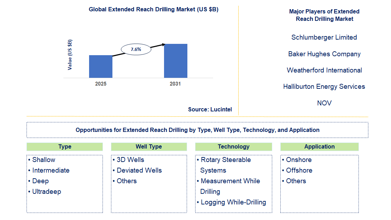Image resolution: width=391 pixels, height=220 pixels.
Task: Click the 'Opportunities for Extended Reach Drilling' banner text
Action: tap(198, 130)
